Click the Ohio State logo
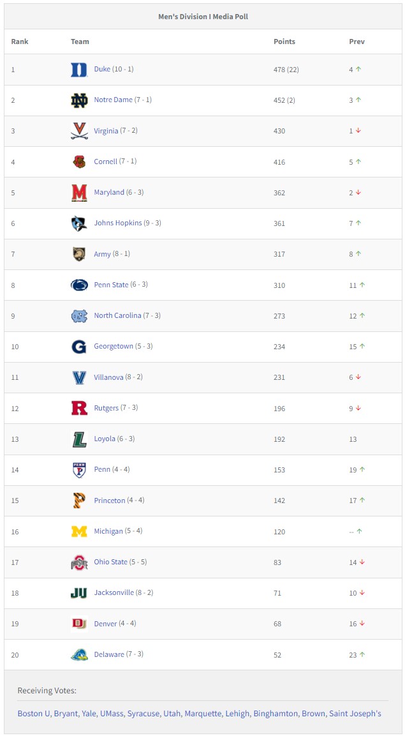Viewport: 405px width, 738px height. tap(79, 562)
